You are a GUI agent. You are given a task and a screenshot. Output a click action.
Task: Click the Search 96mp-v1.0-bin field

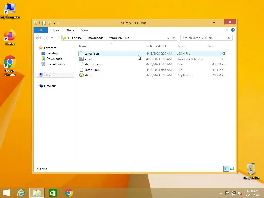207,38
